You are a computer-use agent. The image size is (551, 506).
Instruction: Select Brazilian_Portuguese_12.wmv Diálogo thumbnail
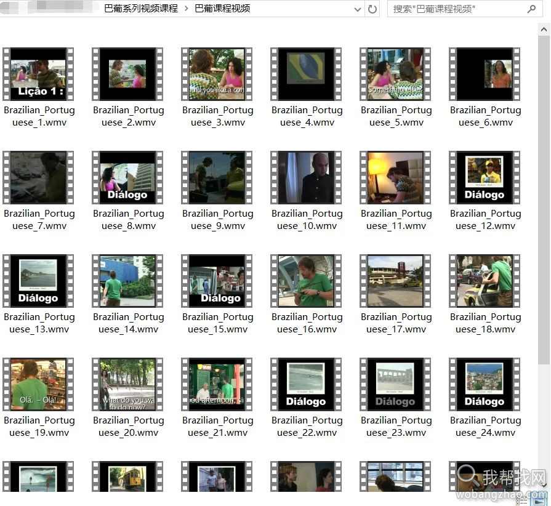tap(485, 177)
